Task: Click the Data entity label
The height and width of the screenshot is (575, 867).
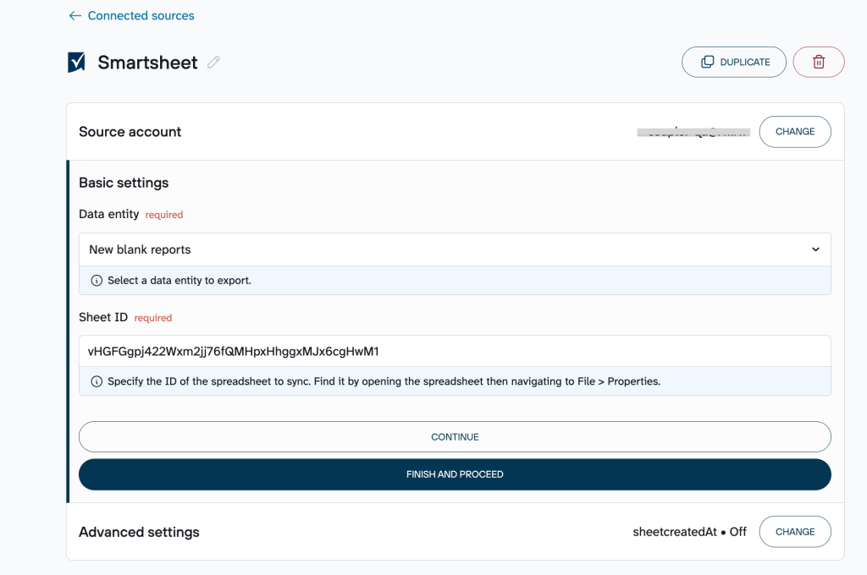Action: [x=109, y=214]
